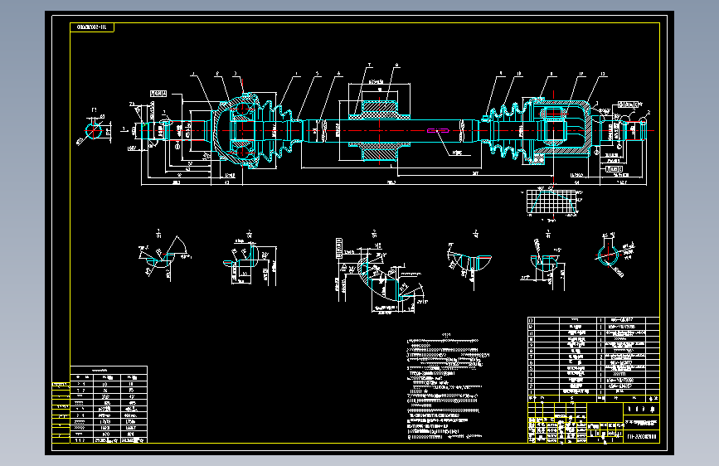This screenshot has height=466, width=719.
Task: Select the hatched center support bearing housing
Action: 379,131
